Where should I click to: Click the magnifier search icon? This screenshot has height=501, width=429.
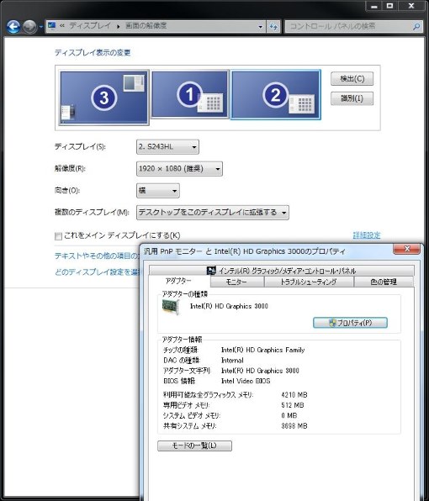(416, 27)
